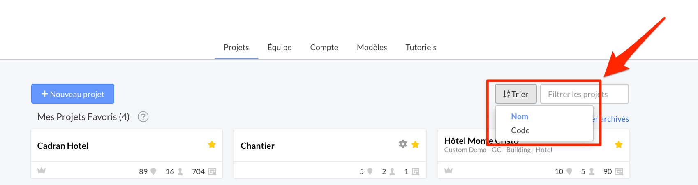Image resolution: width=698 pixels, height=185 pixels.
Task: Create a new project with Nouveau projet
Action: (x=73, y=94)
